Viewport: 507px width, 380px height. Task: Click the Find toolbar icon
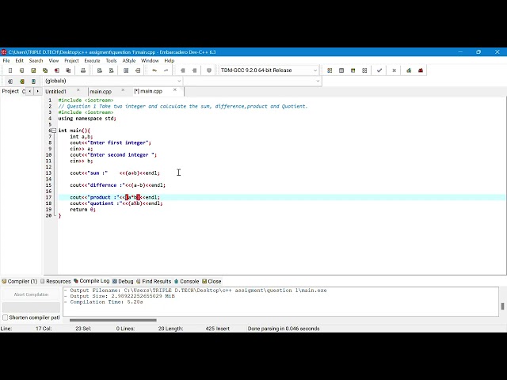coord(100,70)
